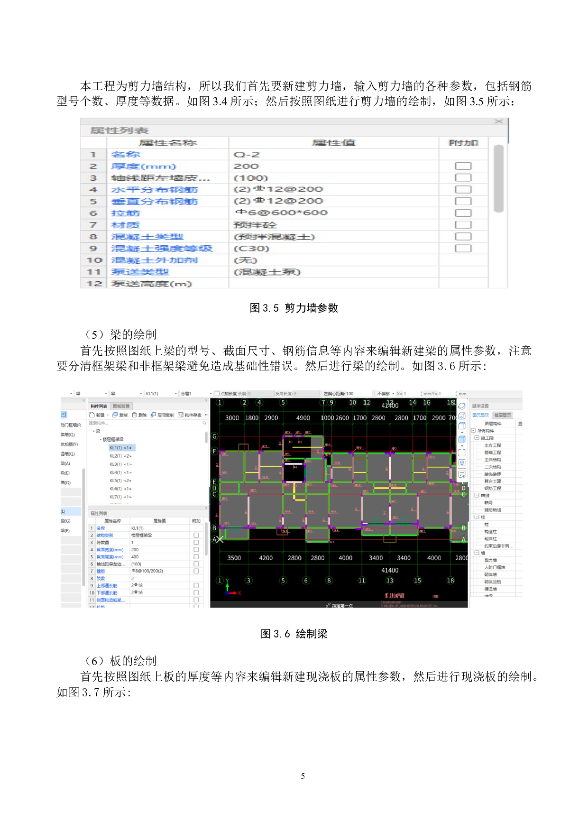588x832 pixels.
Task: Open the 新建 dropdown arrow
Action: coord(108,415)
